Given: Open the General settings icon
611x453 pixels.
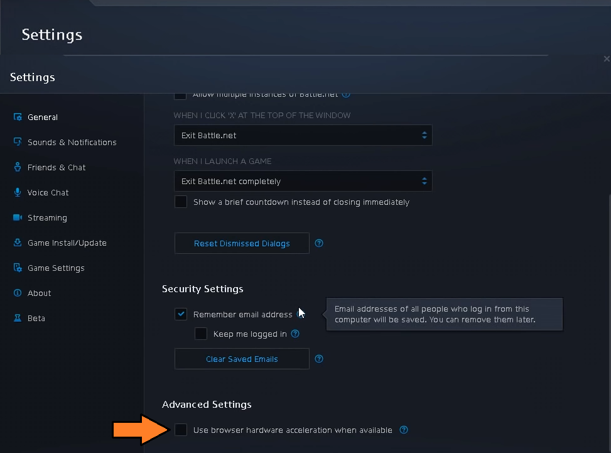Looking at the screenshot, I should 18,117.
